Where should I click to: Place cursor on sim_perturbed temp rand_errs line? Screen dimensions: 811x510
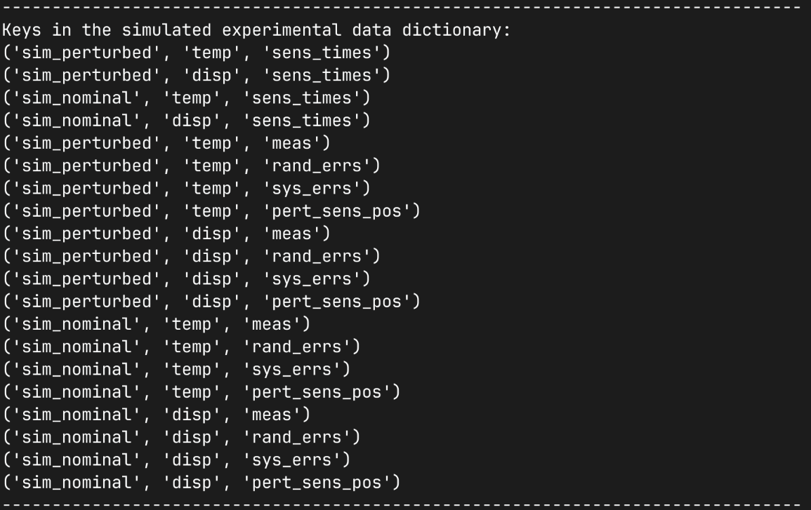pyautogui.click(x=192, y=166)
